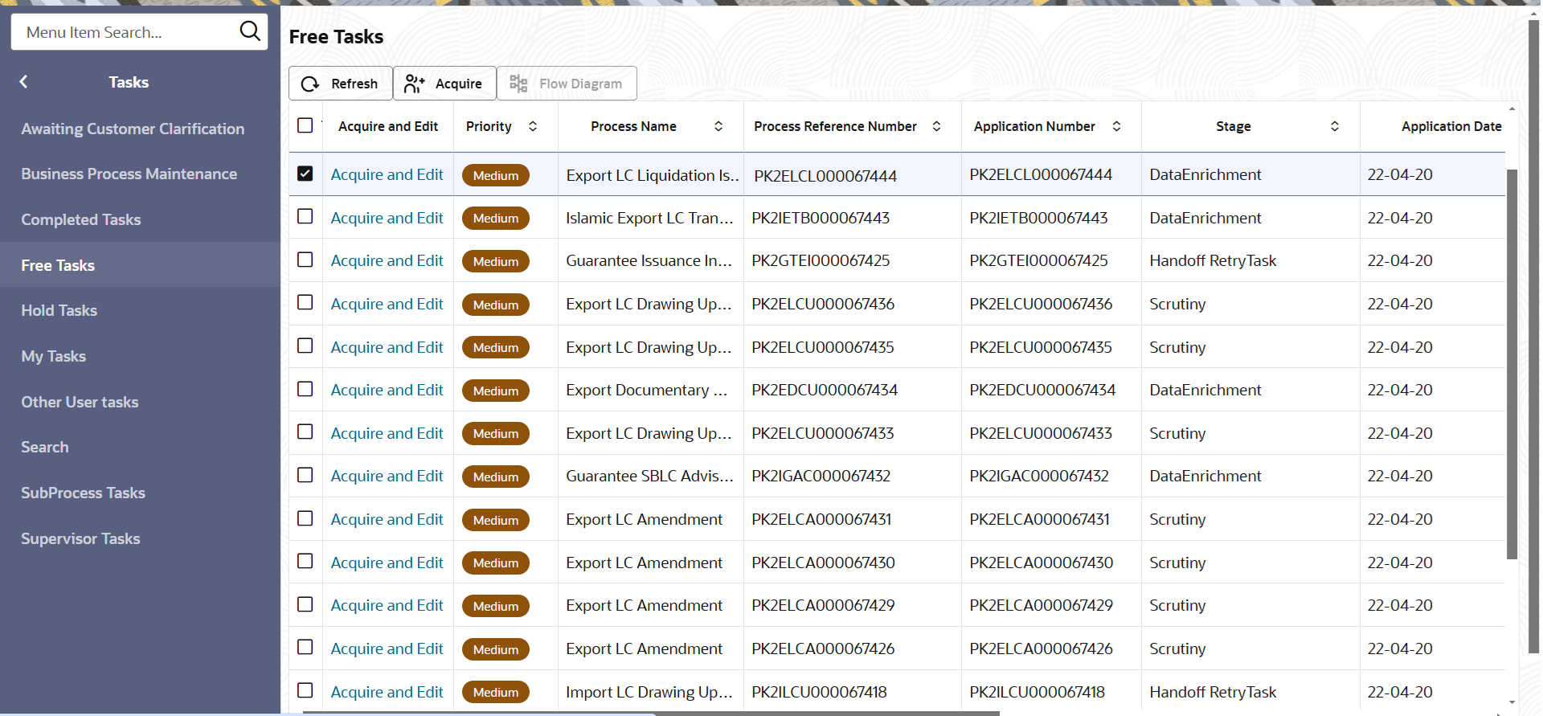Sort by Process Name column arrows
Viewport: 1543px width, 716px height.
[718, 126]
